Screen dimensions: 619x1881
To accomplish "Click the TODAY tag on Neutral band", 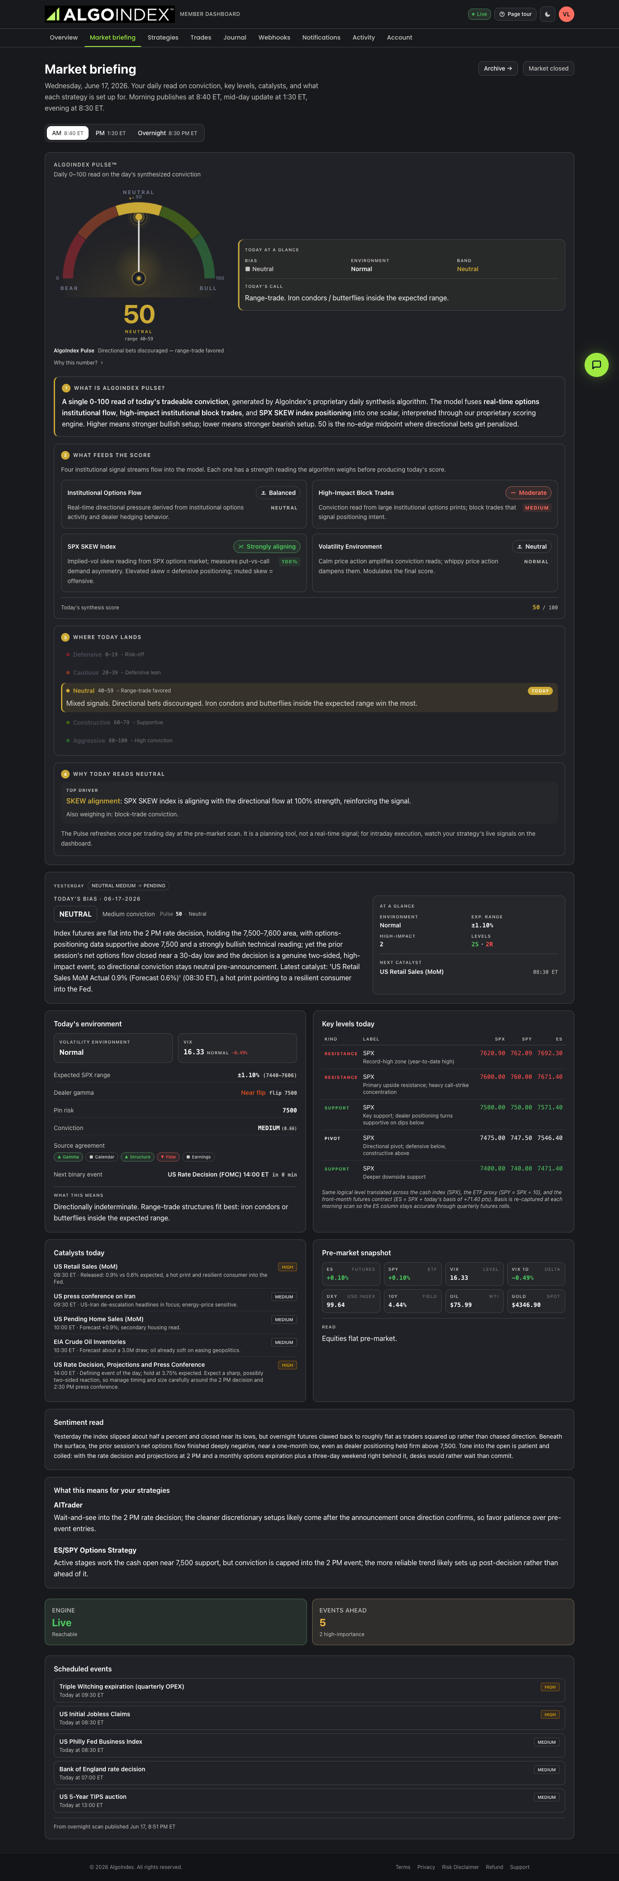I will click(540, 691).
